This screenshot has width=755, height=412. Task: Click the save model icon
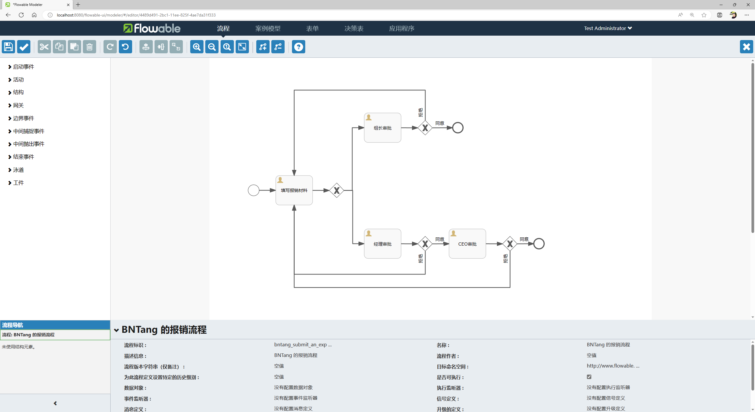click(8, 47)
